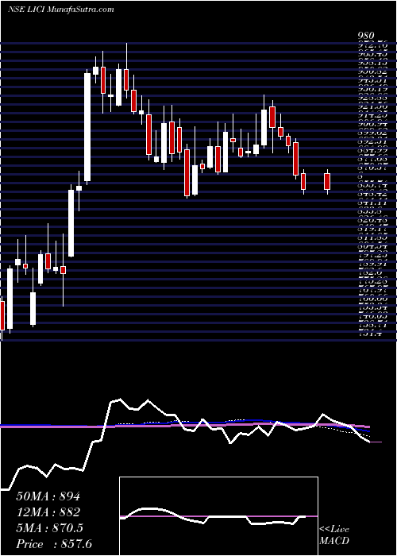
Task: Click the Price : 857.6 readout
Action: tap(54, 544)
